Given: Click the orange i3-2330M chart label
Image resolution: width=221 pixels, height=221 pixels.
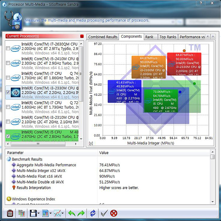Looking at the screenshot, I should pyautogui.click(x=148, y=67).
